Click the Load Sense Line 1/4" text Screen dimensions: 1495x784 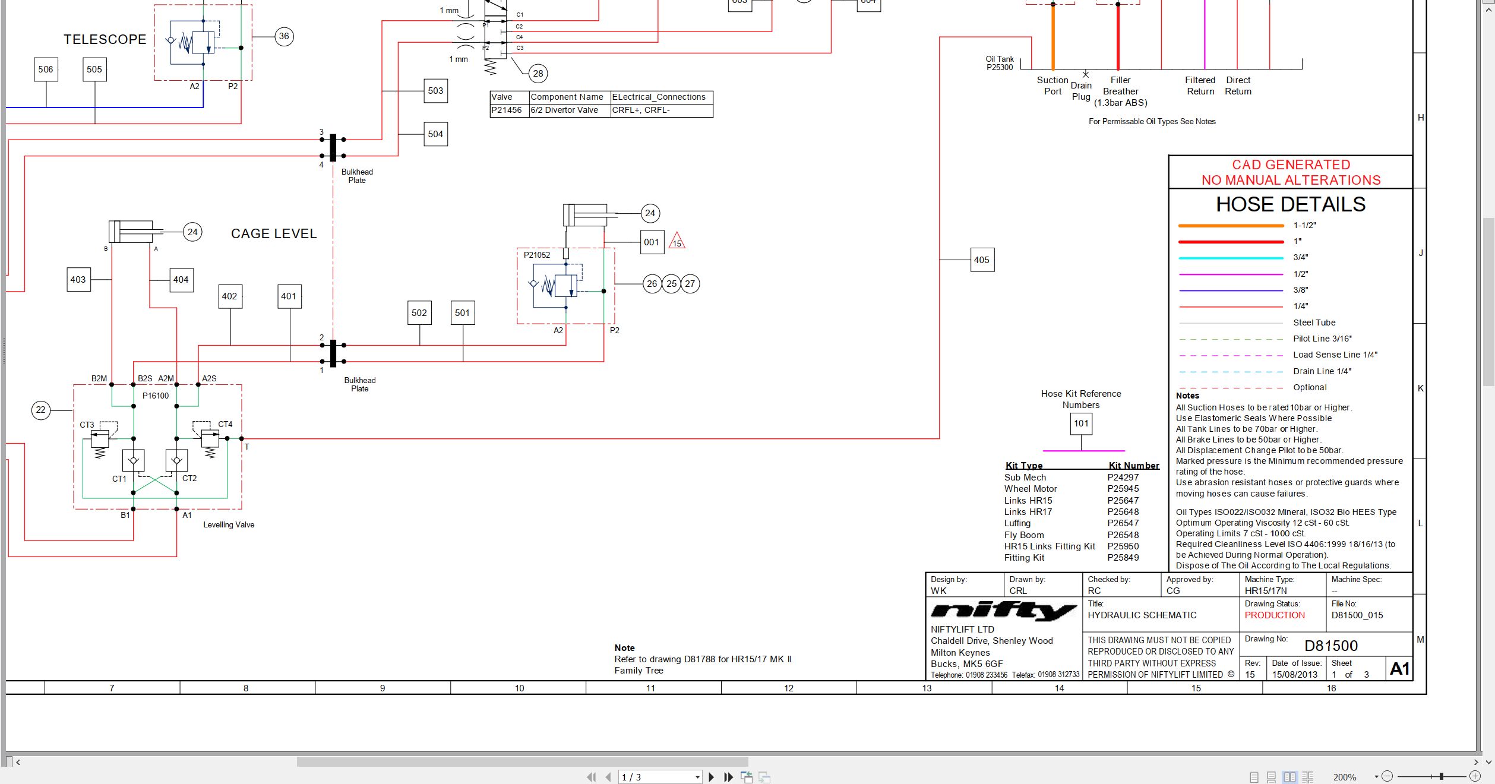(1335, 355)
